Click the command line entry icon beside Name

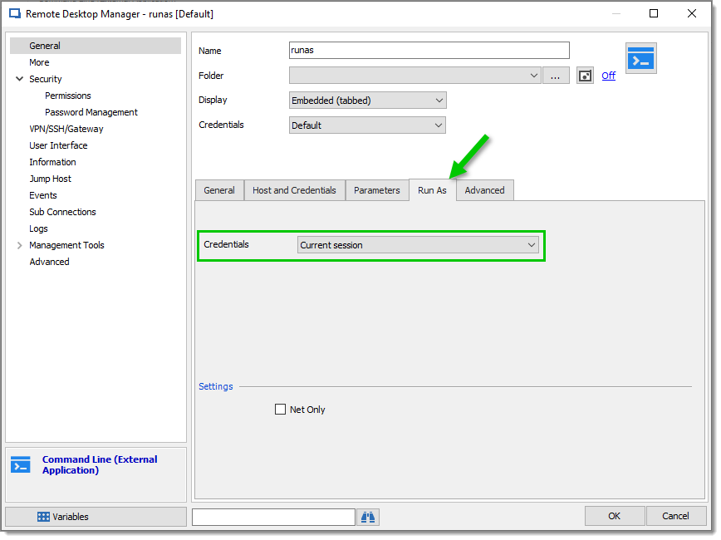pos(640,58)
